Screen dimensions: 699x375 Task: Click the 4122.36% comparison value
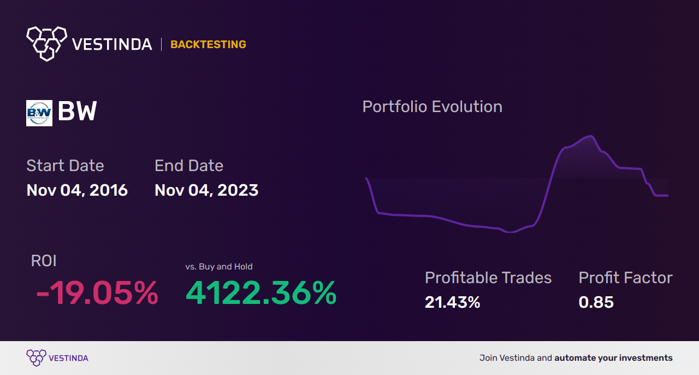(x=261, y=293)
